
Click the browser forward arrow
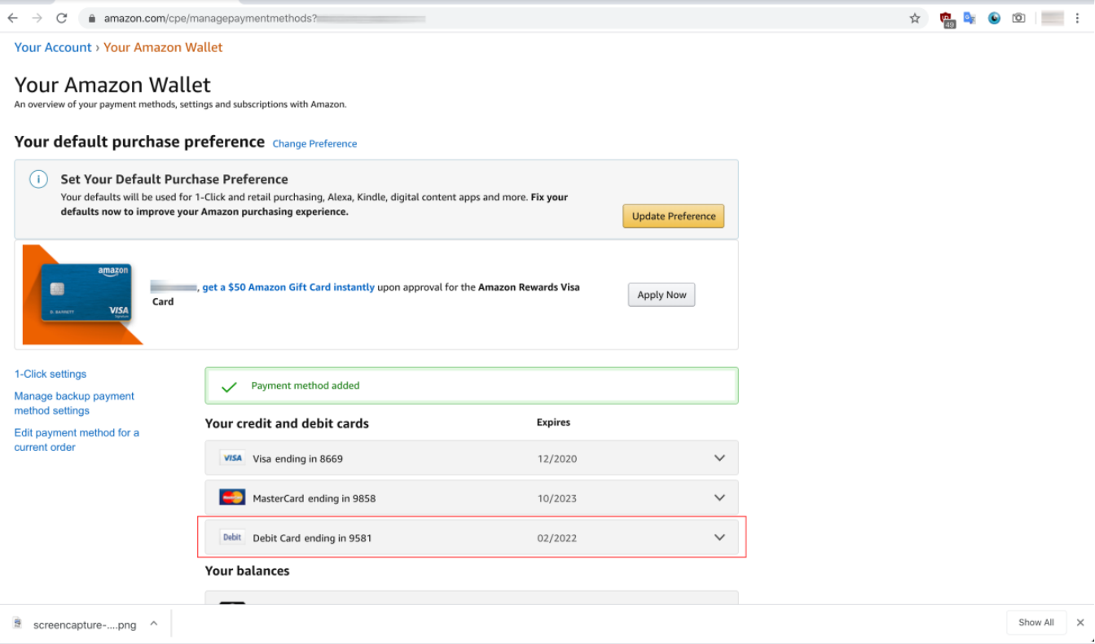click(37, 18)
